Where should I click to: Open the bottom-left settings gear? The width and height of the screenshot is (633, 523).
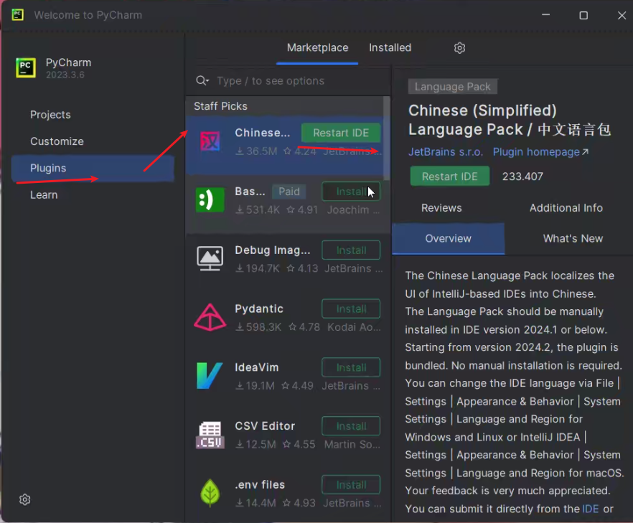pos(25,499)
